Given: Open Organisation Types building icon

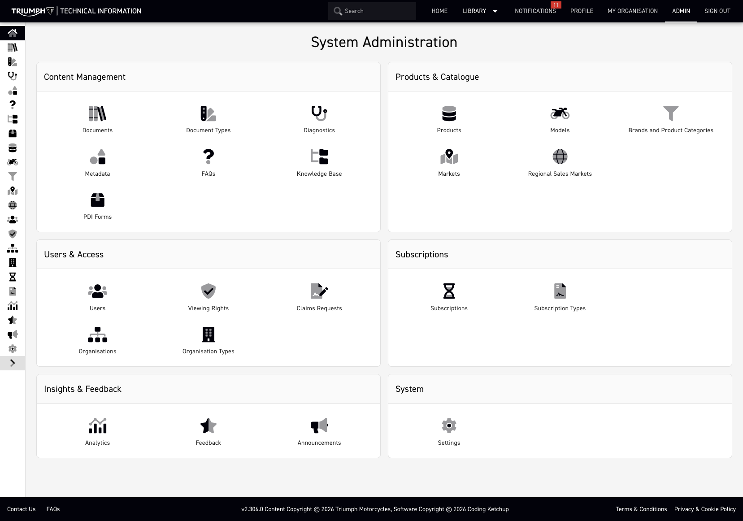Looking at the screenshot, I should (x=208, y=334).
